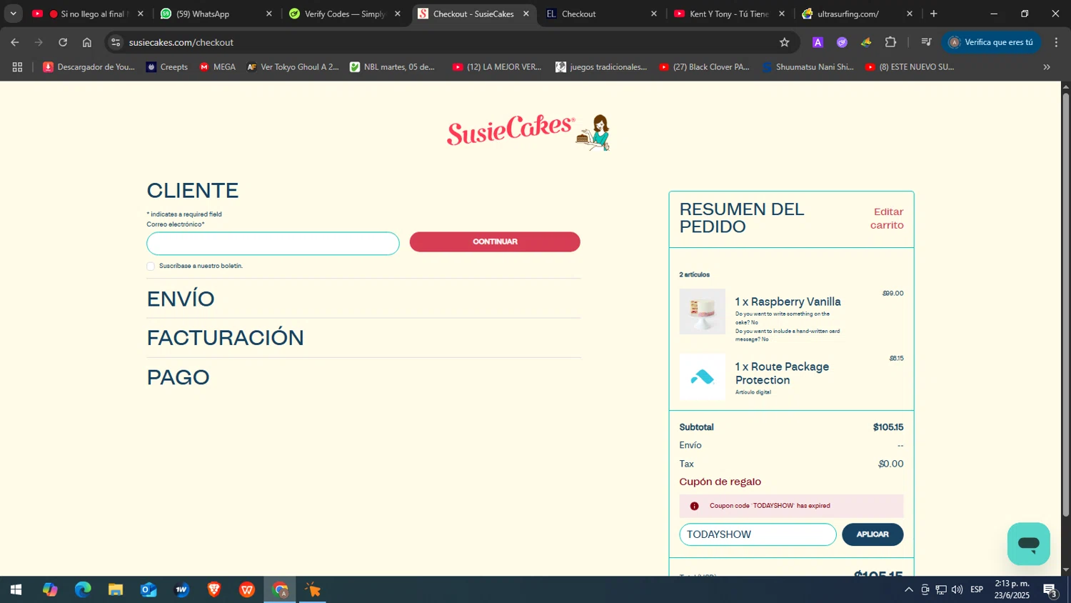This screenshot has height=603, width=1071.
Task: Open Descargador de You... bookmark
Action: pyautogui.click(x=89, y=67)
